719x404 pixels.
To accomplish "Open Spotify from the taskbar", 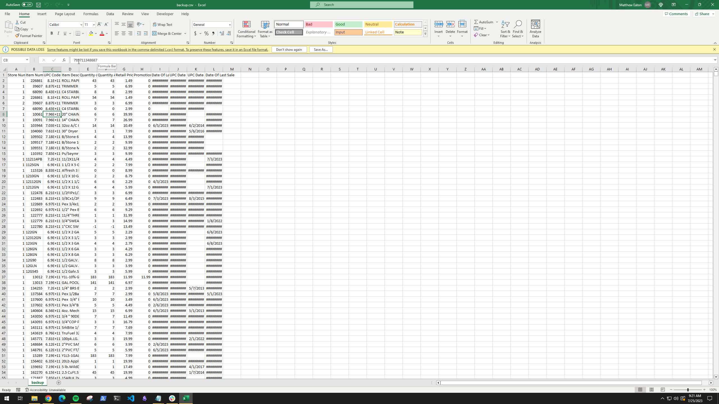I will (x=76, y=398).
